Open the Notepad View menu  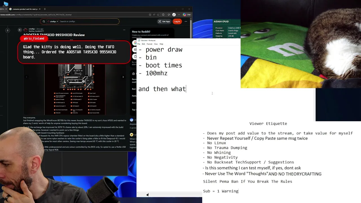156,44
